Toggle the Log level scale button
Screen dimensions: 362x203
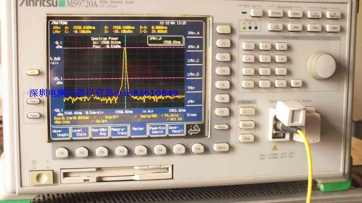tap(275, 27)
